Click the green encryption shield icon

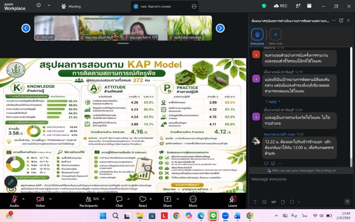264,6
